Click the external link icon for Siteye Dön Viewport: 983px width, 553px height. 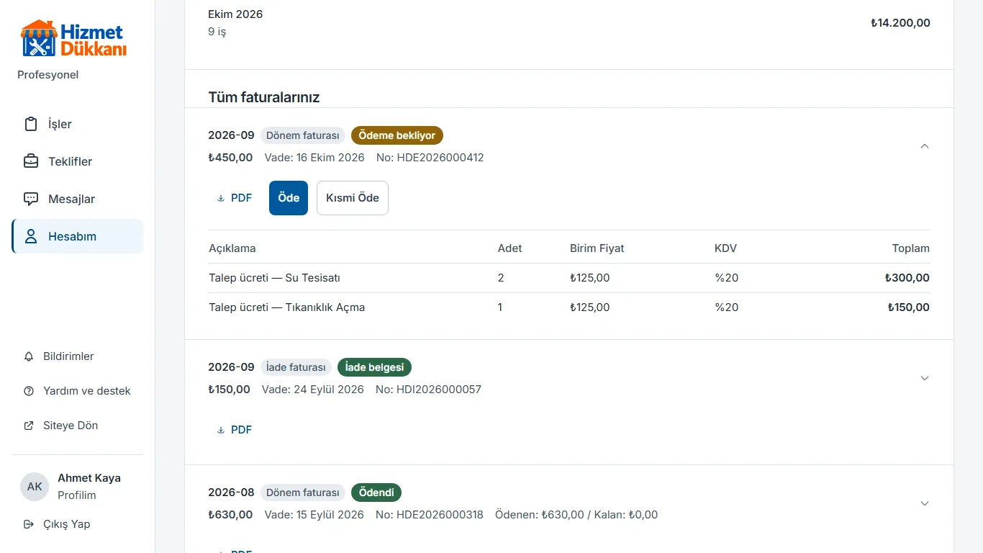click(29, 426)
